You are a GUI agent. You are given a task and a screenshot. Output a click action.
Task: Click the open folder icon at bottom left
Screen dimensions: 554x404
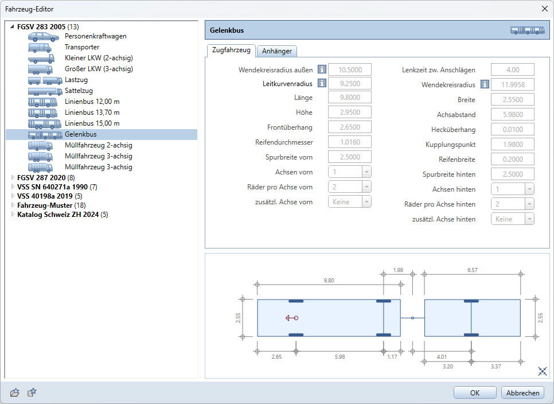pos(15,393)
